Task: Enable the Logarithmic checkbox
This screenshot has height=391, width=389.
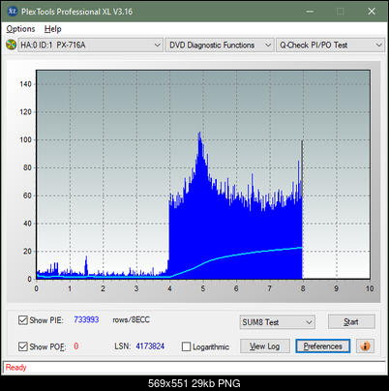Action: click(186, 346)
